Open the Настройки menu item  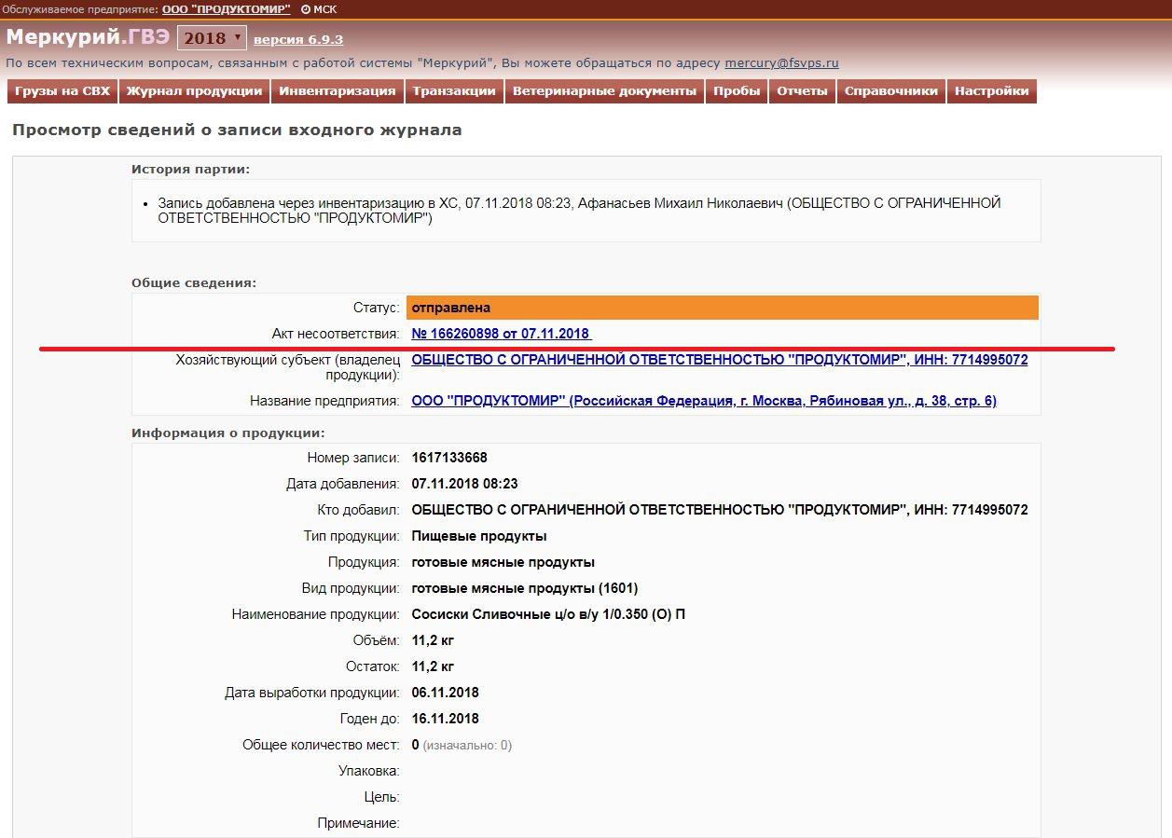(992, 91)
